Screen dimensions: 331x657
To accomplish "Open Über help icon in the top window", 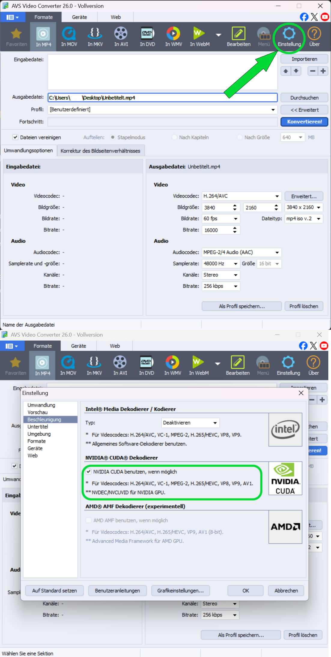I will tap(314, 37).
